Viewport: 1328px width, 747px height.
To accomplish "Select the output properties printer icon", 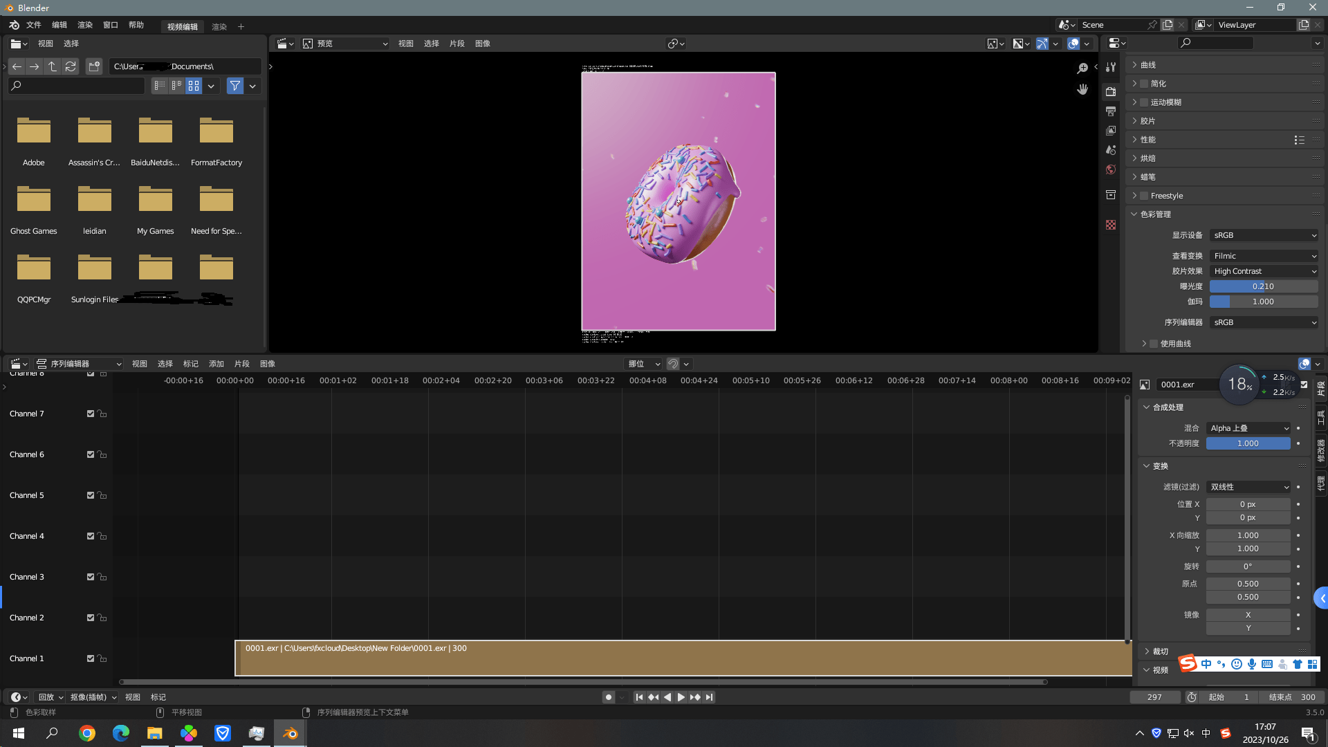I will pyautogui.click(x=1111, y=111).
